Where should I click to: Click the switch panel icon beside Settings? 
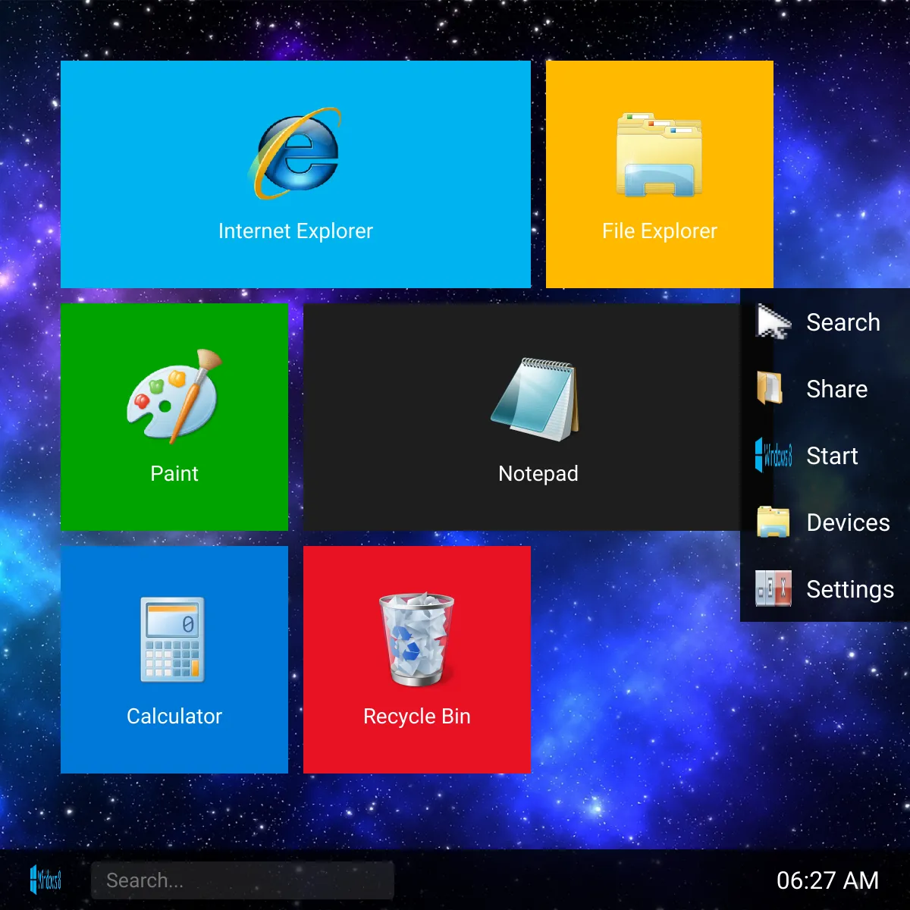[x=773, y=588]
